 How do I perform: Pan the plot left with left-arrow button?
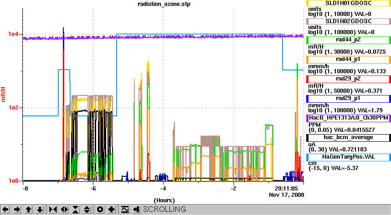[x=5, y=210]
